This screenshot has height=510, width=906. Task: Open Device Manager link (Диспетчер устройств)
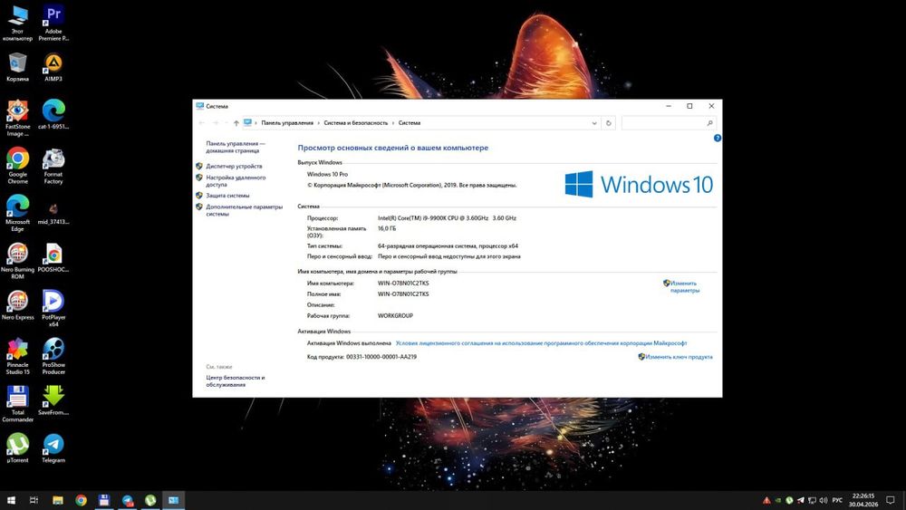point(234,167)
